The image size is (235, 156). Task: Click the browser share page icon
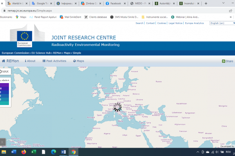point(231,11)
